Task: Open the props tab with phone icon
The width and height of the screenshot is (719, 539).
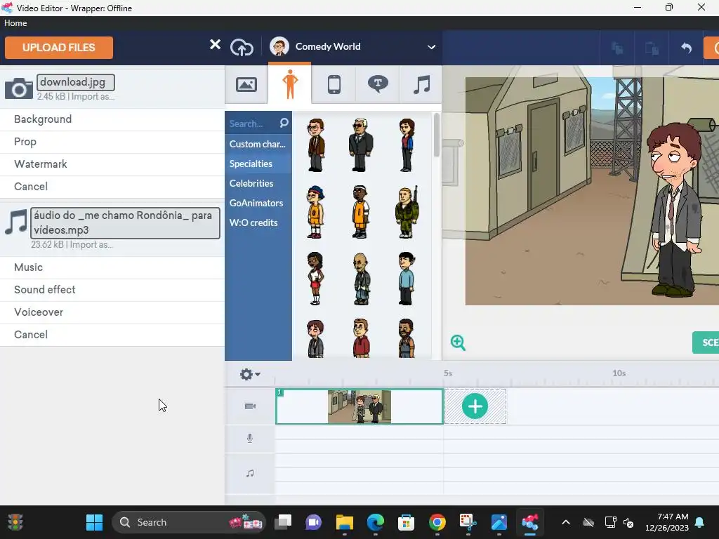Action: 334,85
